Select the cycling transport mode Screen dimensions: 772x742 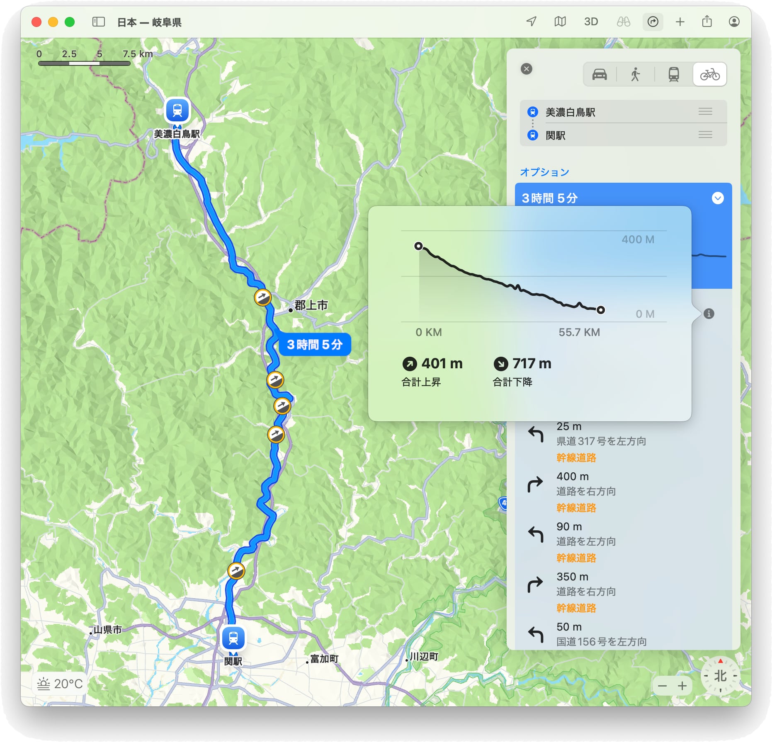709,75
